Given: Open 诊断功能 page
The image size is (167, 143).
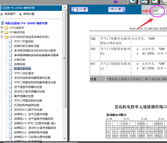Looking at the screenshot, I should pos(20,60).
